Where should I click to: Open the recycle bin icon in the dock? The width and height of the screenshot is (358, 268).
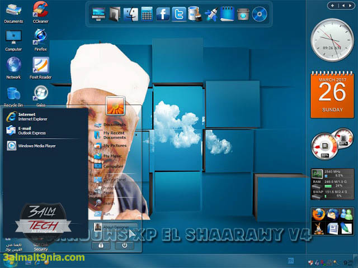[x=243, y=15]
